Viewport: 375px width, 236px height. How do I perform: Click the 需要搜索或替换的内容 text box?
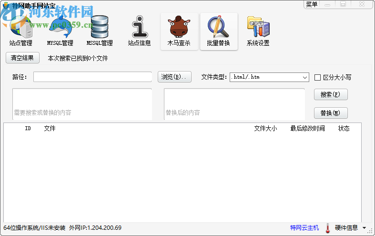pos(82,104)
